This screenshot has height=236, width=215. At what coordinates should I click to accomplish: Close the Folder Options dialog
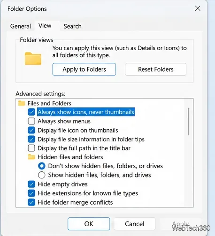[x=198, y=8]
